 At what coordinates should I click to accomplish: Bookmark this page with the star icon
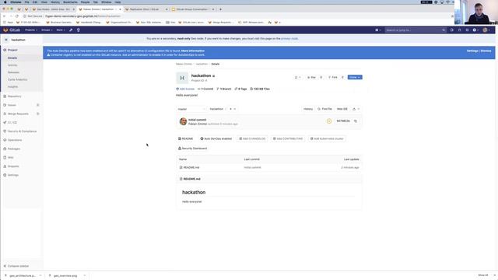452,16
